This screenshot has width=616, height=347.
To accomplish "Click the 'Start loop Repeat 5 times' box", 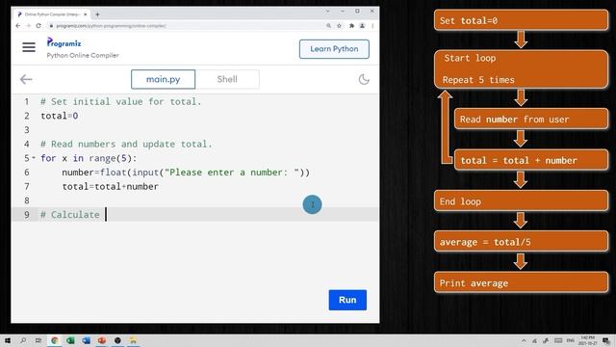I will click(x=521, y=68).
